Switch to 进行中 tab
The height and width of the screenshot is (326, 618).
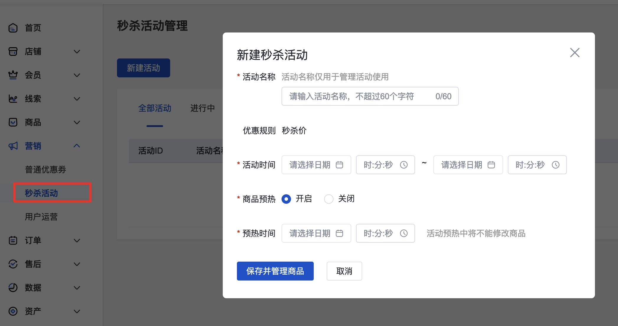(x=203, y=108)
